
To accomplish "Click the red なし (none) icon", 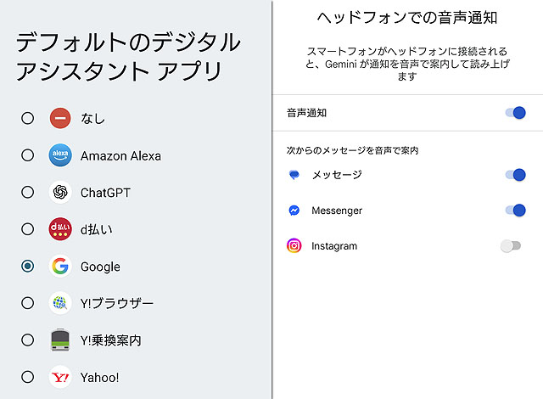I will coord(59,118).
